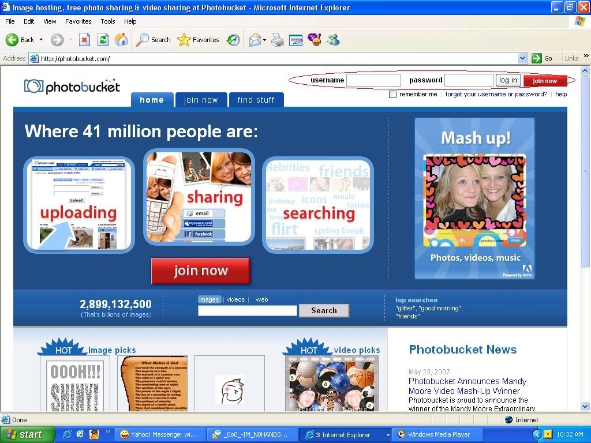
Task: Open the Yahoo Messenger toolbar icon
Action: 315,40
